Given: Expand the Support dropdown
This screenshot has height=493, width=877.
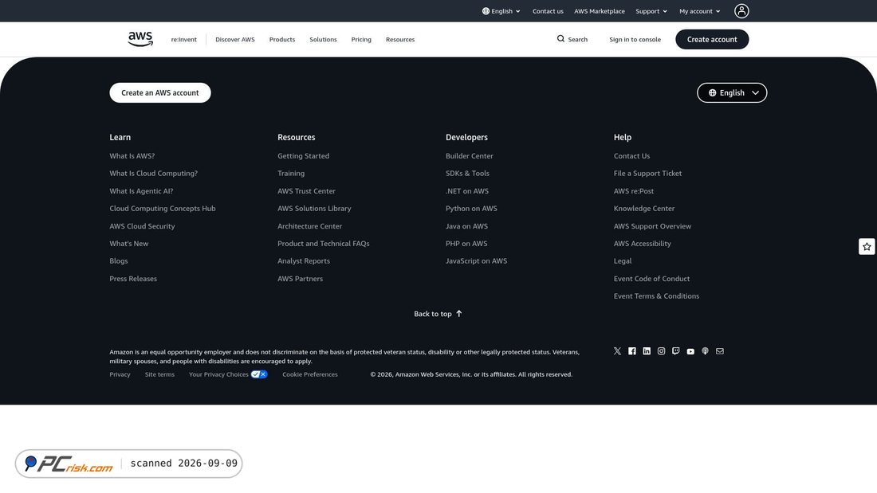Looking at the screenshot, I should [x=651, y=11].
